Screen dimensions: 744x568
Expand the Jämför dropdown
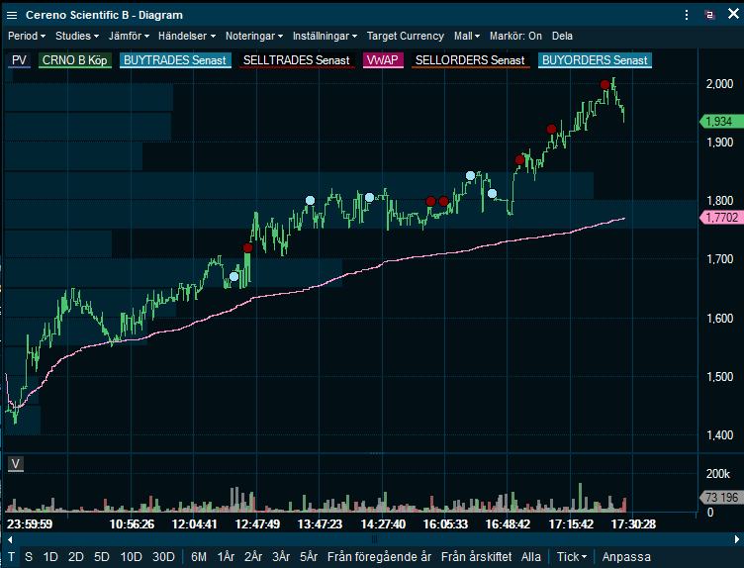click(x=129, y=36)
